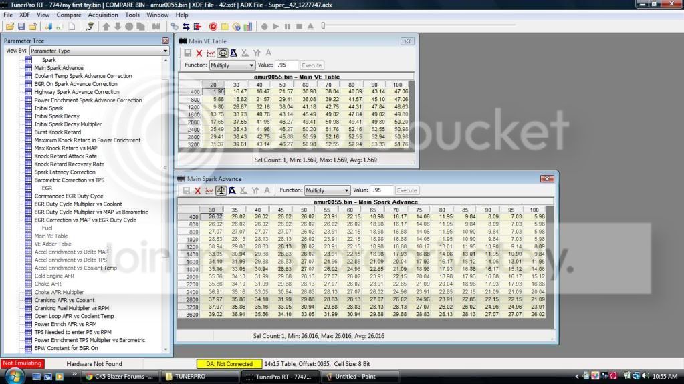The height and width of the screenshot is (384, 684).
Task: Open Untitled - Paint from taskbar
Action: 360,377
